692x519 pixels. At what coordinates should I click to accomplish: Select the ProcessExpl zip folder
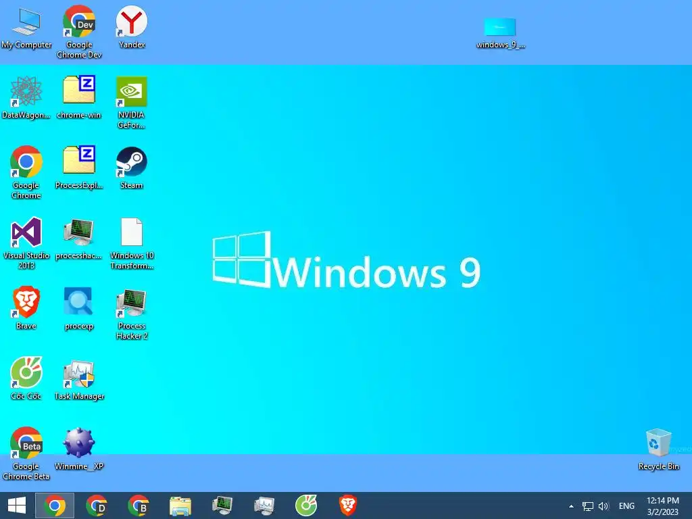pos(79,168)
